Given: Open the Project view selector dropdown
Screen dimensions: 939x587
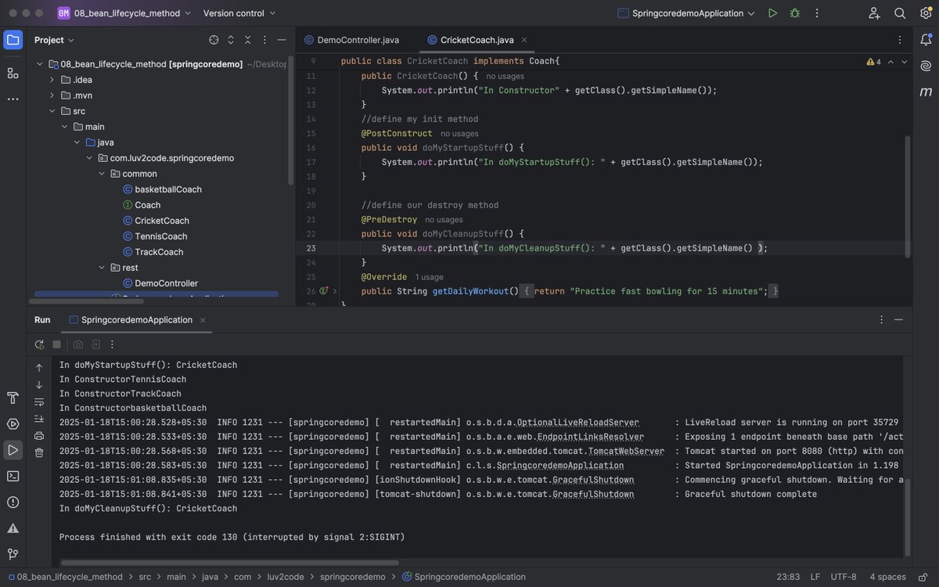Looking at the screenshot, I should coord(54,40).
